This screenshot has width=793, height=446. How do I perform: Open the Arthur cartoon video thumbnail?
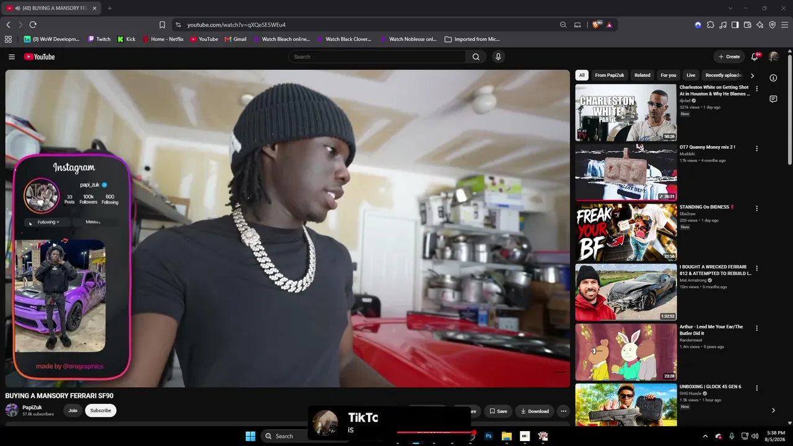coord(626,352)
